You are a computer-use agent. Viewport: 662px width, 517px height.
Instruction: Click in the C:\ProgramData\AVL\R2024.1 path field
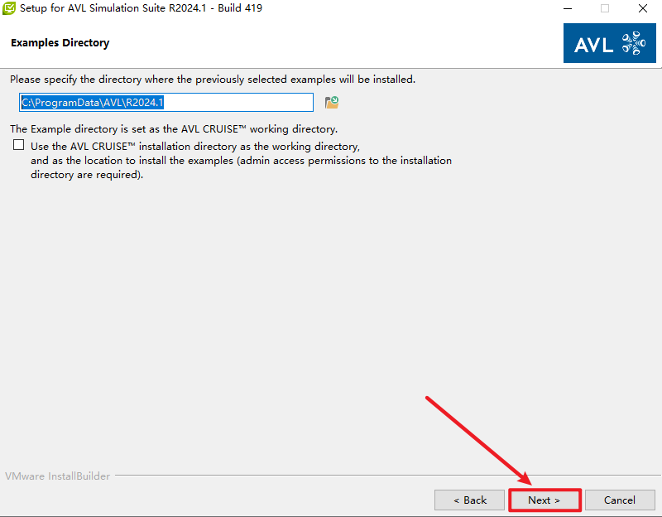(165, 103)
